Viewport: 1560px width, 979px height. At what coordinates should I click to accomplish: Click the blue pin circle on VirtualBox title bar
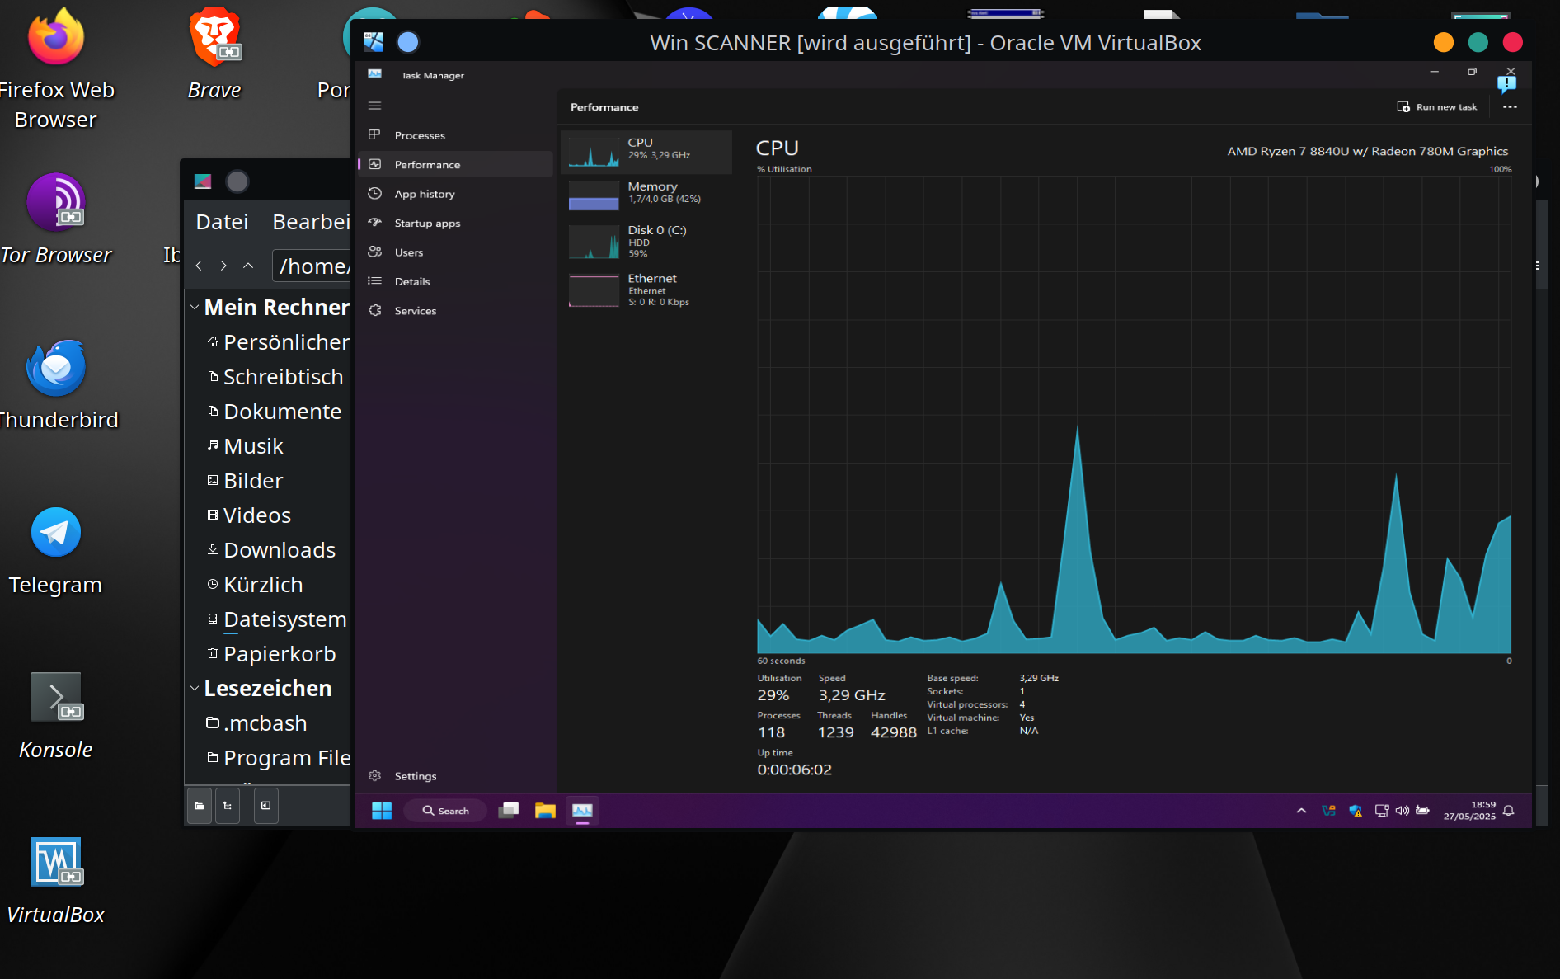point(408,42)
